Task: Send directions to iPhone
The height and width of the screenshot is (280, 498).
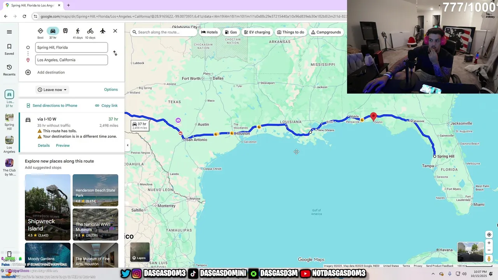Action: click(52, 106)
